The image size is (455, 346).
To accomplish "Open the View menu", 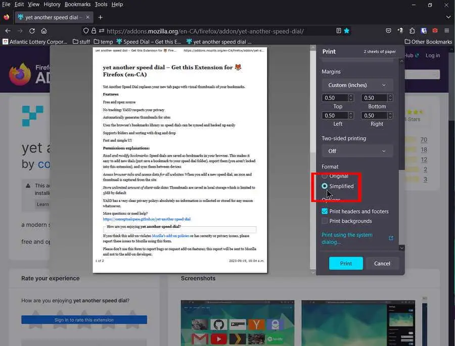I will pos(34,5).
